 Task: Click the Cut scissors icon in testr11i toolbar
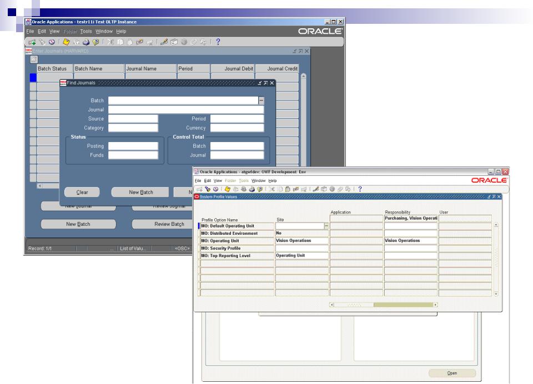(x=111, y=42)
